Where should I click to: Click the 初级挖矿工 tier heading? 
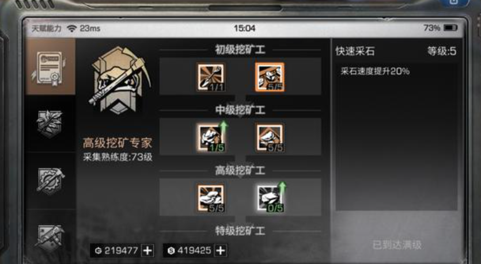click(240, 49)
